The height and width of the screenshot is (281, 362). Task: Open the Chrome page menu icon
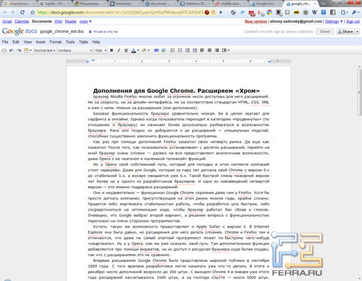point(344,13)
